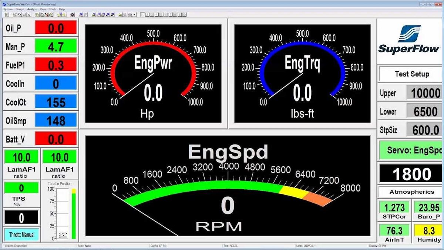Click the servo setpoint field showing 1800
This screenshot has height=250, width=444.
(411, 173)
